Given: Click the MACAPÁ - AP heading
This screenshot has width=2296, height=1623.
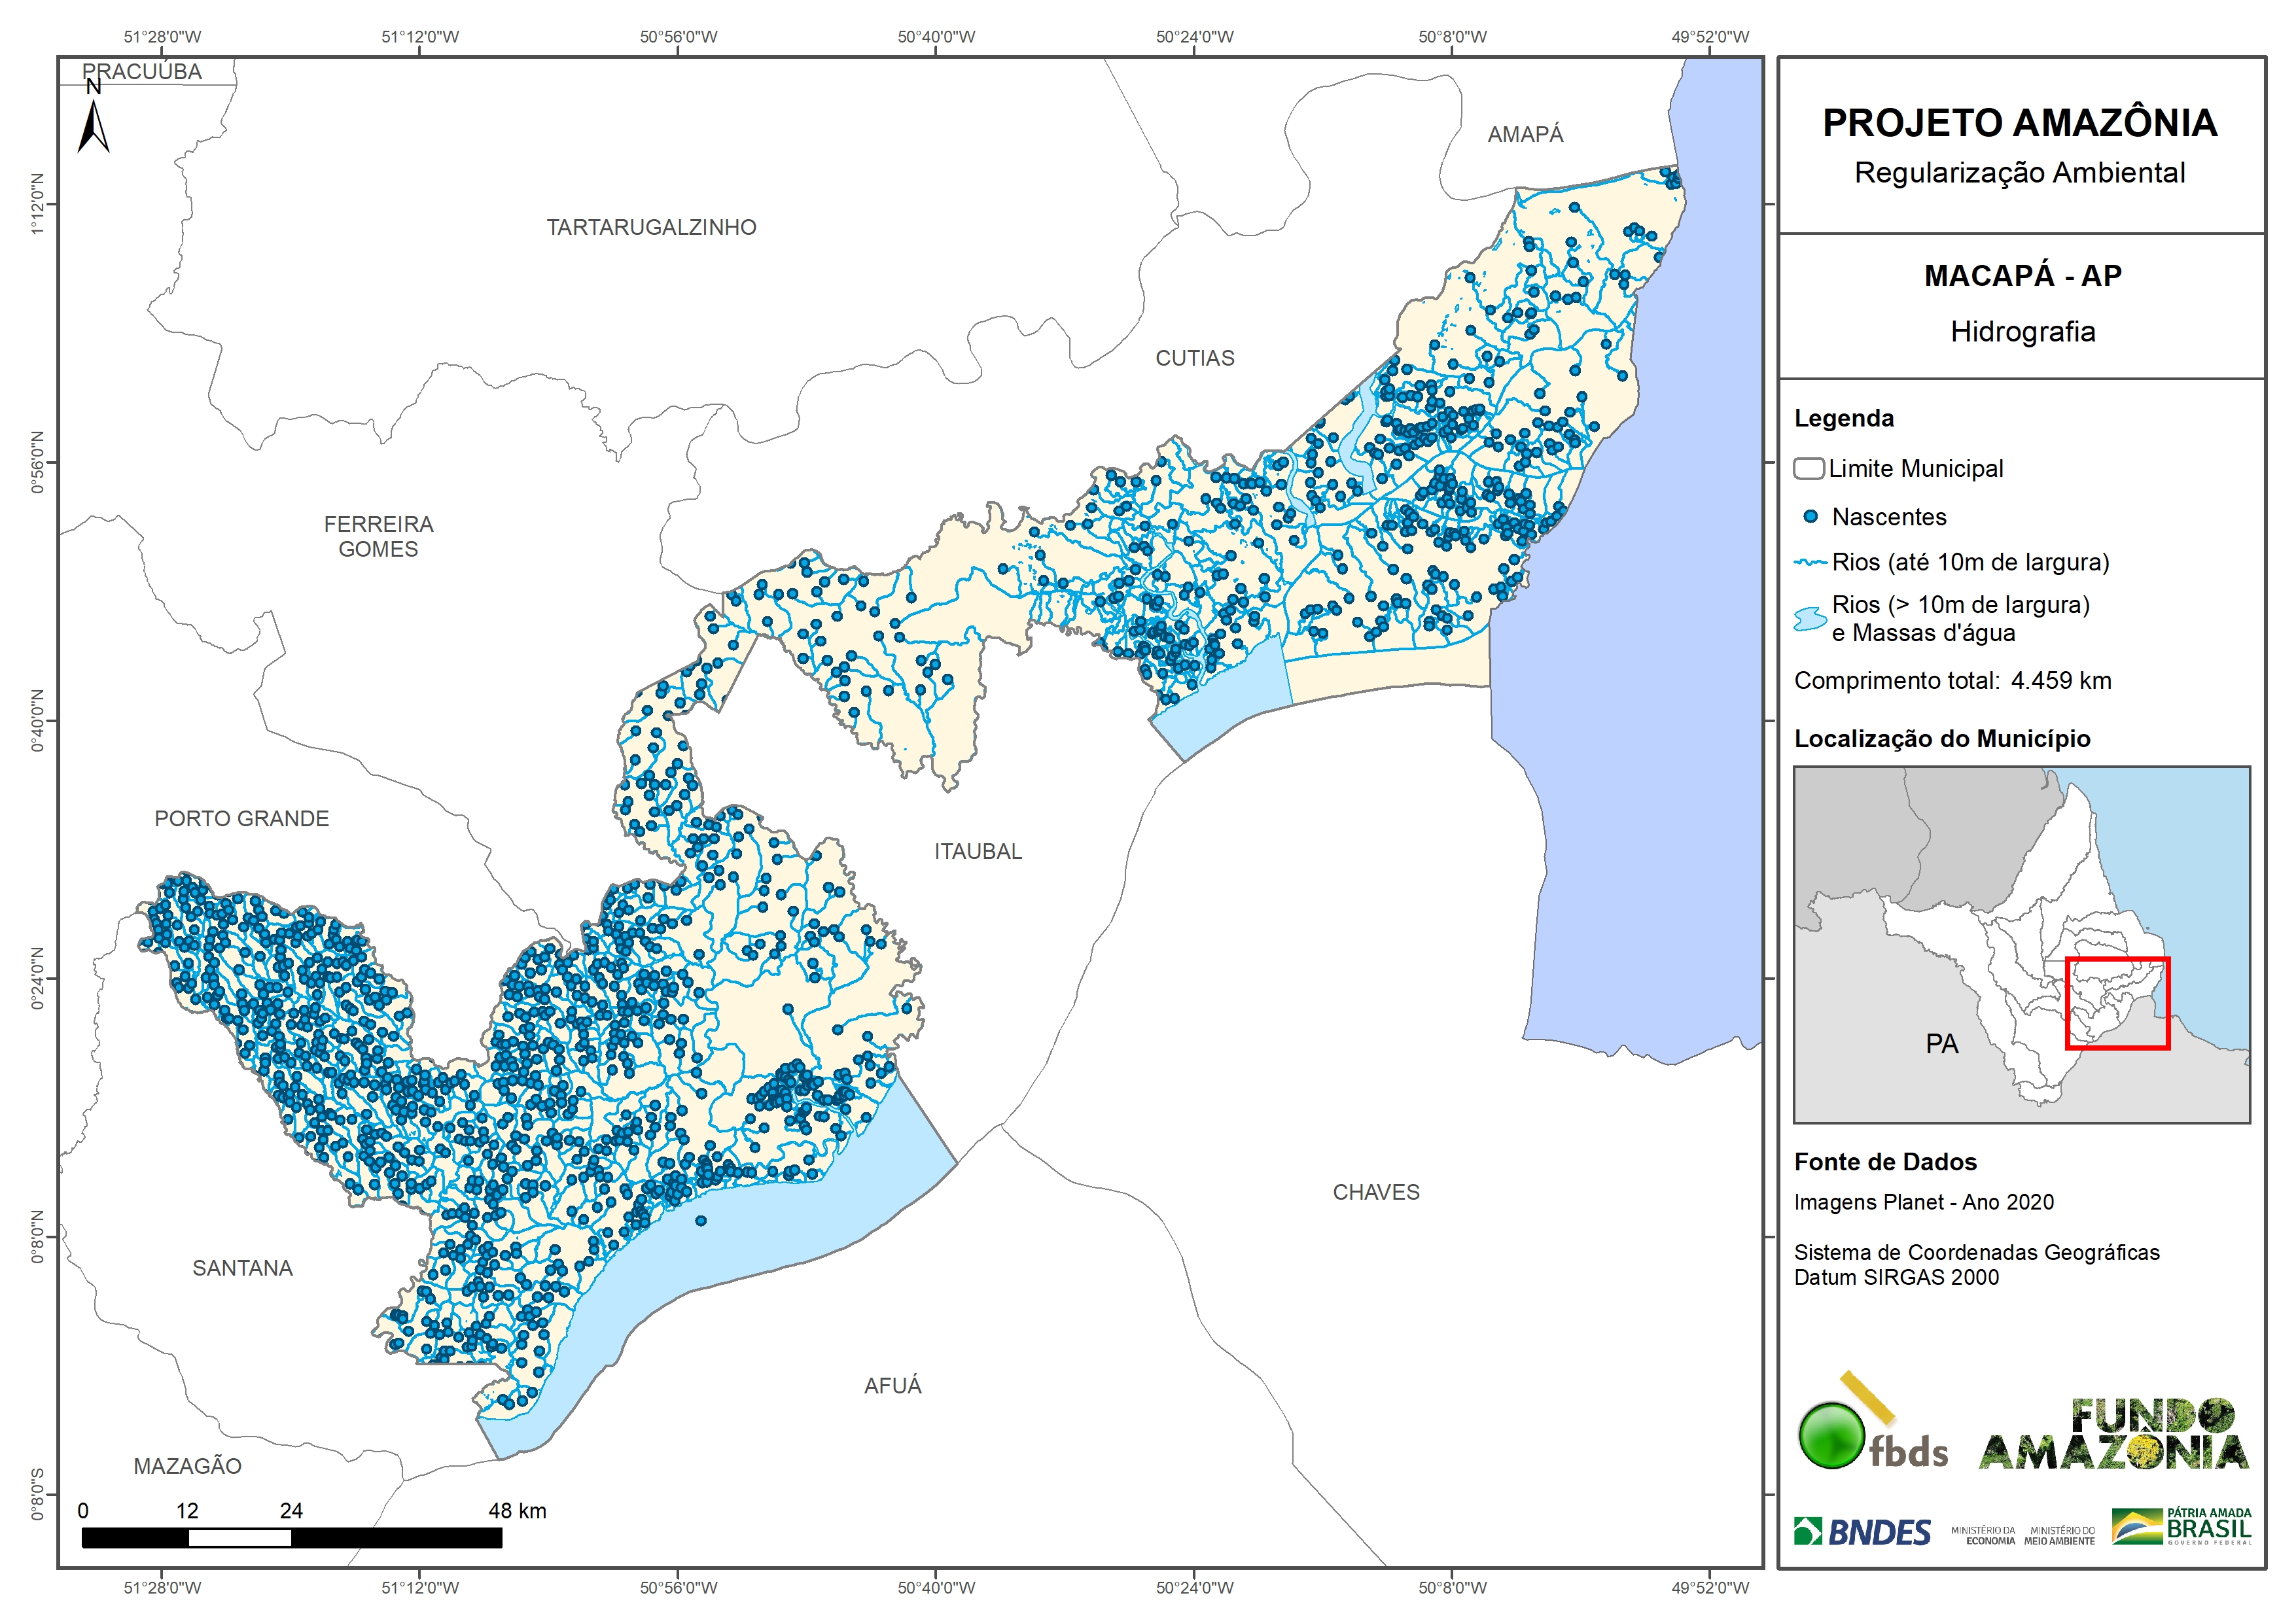Looking at the screenshot, I should tap(2022, 276).
